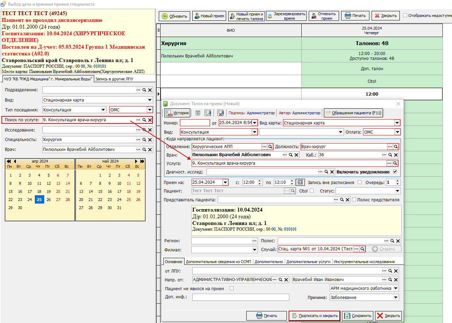Enable the Запись вне расписания checkbox

360,182
